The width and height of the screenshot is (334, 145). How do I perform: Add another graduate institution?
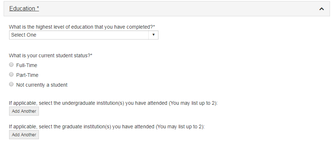coord(24,135)
